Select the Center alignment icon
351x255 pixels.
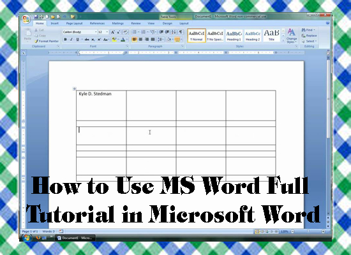click(140, 40)
